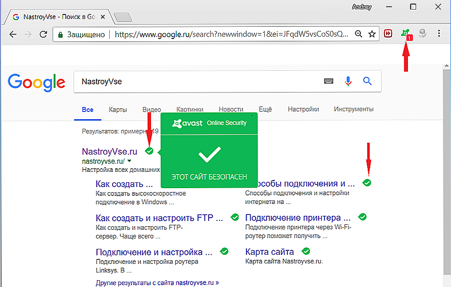Open the Avast Online Security extension

tap(406, 34)
